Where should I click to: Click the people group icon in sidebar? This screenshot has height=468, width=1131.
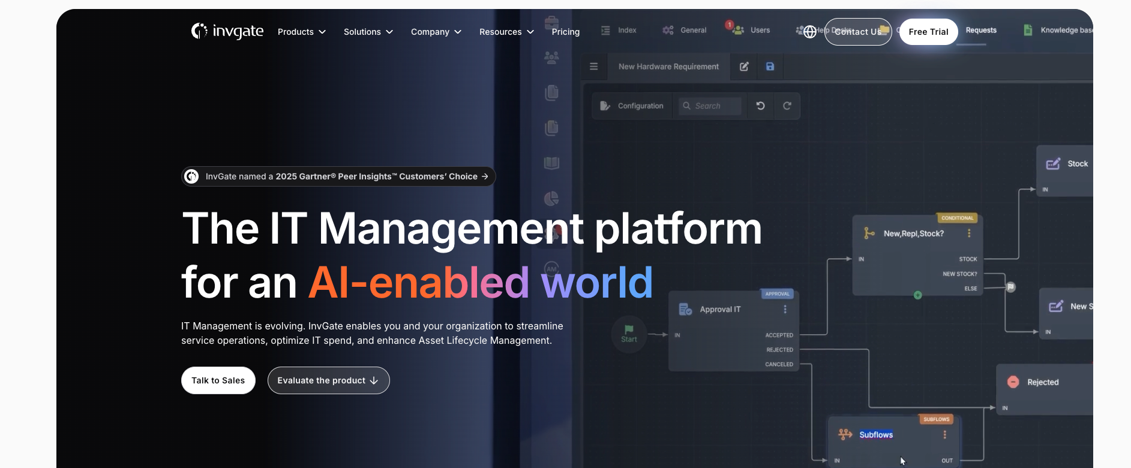tap(551, 58)
